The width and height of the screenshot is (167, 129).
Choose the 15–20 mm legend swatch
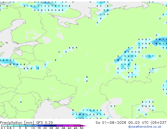click(x=41, y=126)
